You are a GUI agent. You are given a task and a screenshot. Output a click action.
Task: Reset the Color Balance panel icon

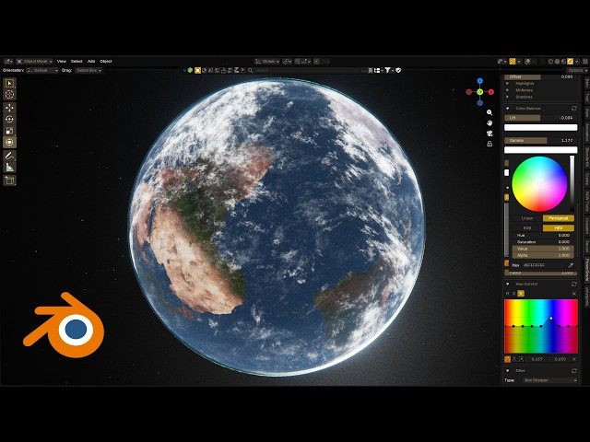[573, 109]
